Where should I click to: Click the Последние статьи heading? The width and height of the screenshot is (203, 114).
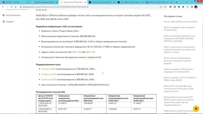click(173, 16)
